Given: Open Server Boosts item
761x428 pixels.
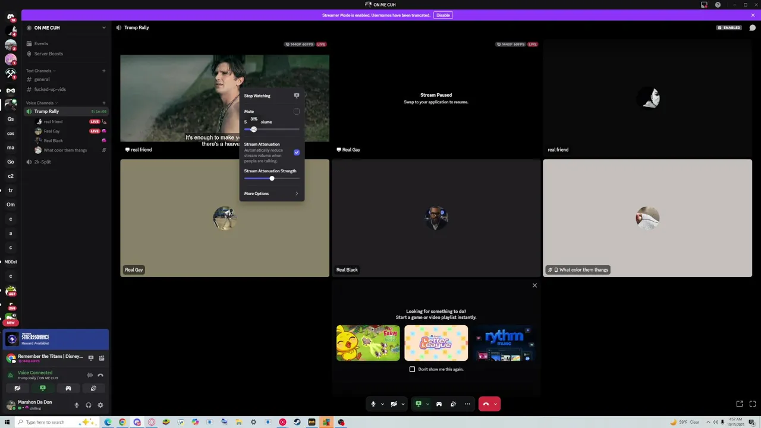Looking at the screenshot, I should (x=65, y=53).
